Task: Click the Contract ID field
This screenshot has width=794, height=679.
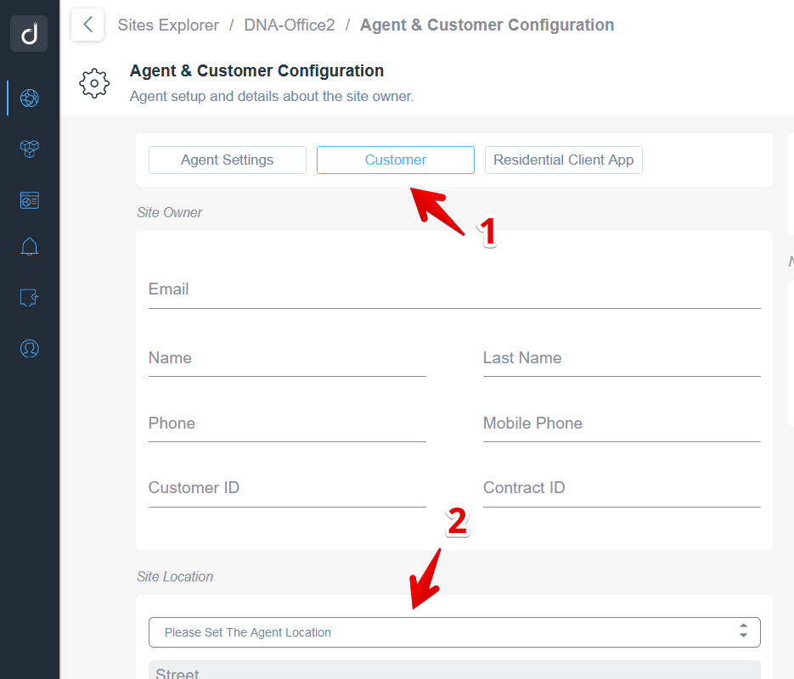Action: pos(622,489)
